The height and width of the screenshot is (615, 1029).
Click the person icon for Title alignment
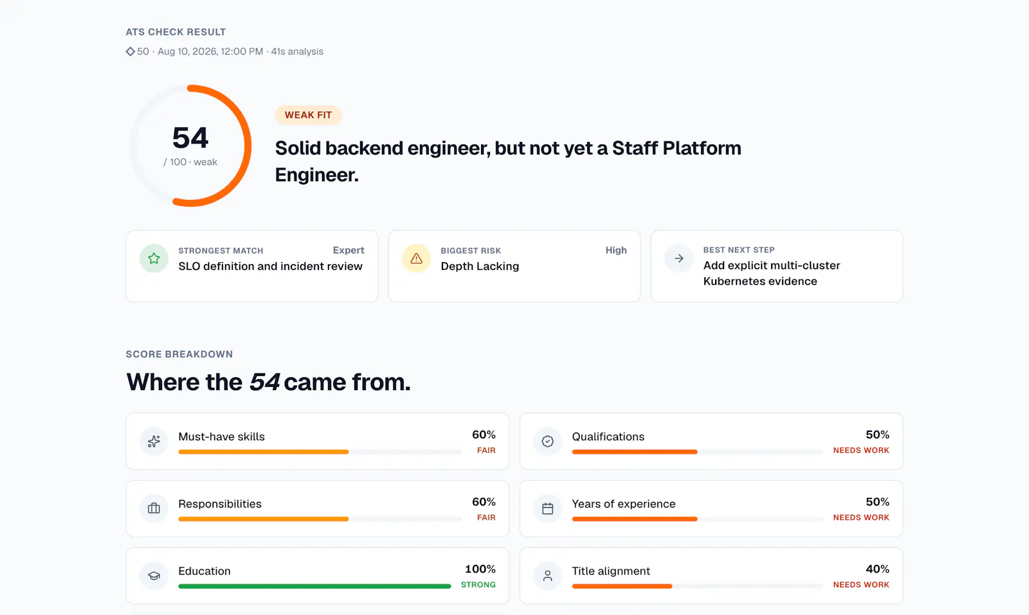coord(547,576)
